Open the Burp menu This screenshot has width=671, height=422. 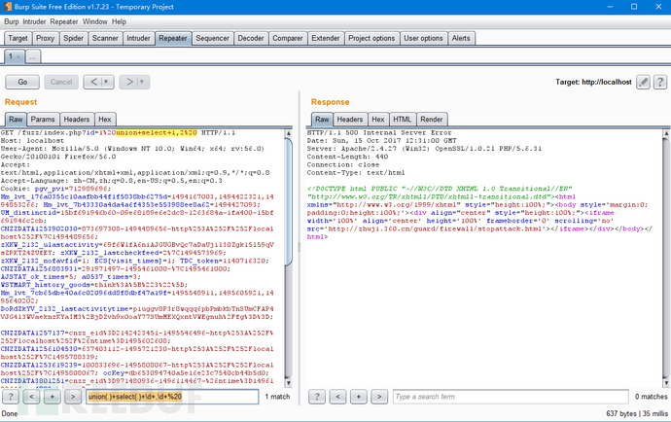point(12,21)
